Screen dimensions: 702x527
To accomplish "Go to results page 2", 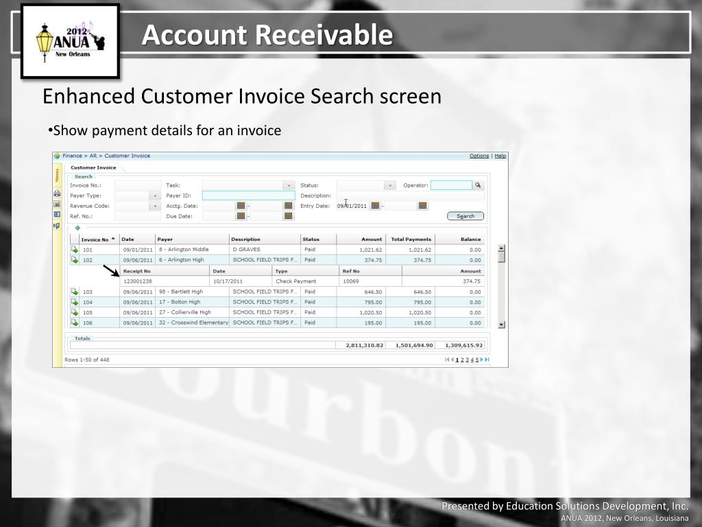I will pos(462,360).
